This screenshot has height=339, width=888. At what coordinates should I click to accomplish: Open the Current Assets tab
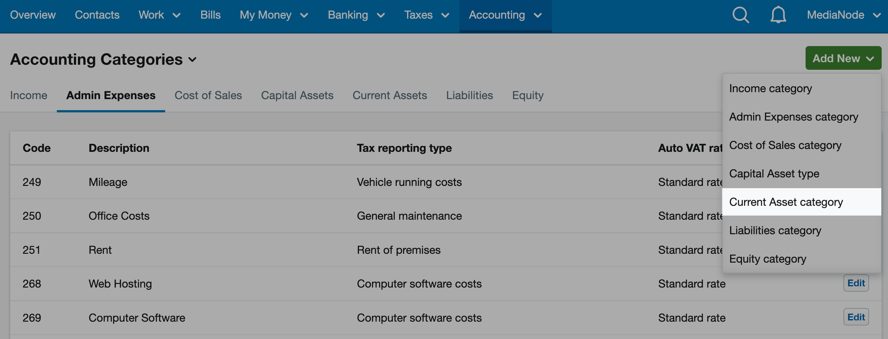[390, 95]
